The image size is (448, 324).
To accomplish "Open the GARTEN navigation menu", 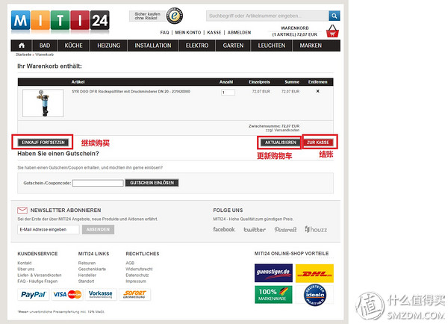I will tap(233, 46).
